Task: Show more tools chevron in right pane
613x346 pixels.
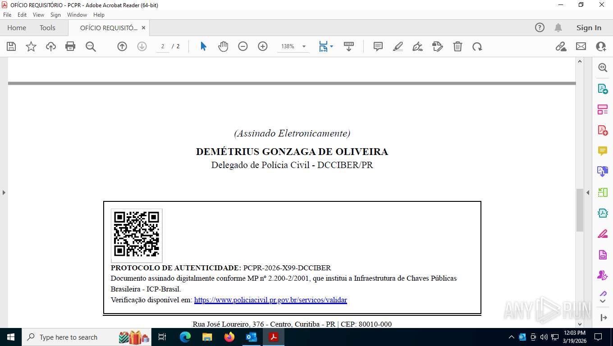Action: pyautogui.click(x=603, y=301)
